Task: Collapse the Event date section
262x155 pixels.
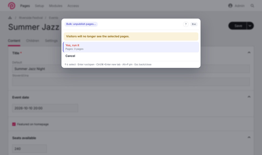Action: coord(249,97)
